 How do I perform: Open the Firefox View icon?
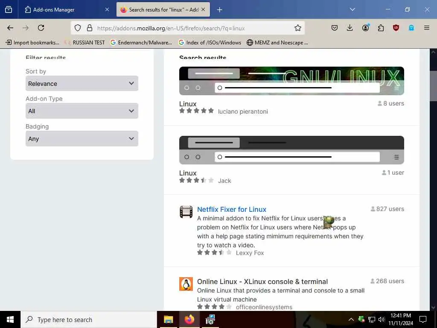point(9,9)
